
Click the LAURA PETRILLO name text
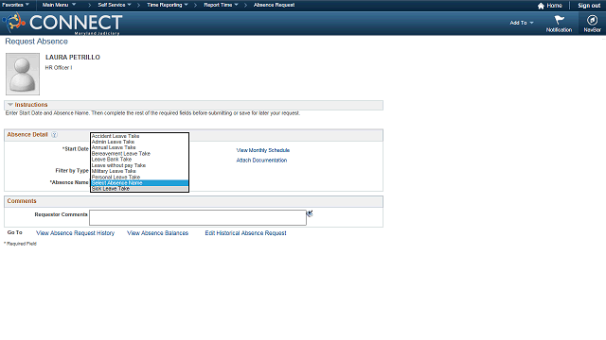click(73, 57)
